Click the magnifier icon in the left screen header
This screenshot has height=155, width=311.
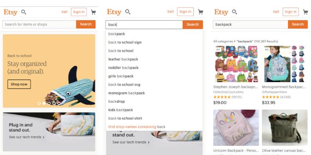pos(24,12)
